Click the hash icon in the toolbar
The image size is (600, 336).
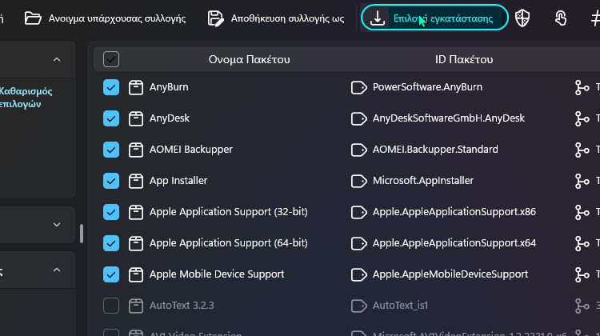tap(595, 18)
